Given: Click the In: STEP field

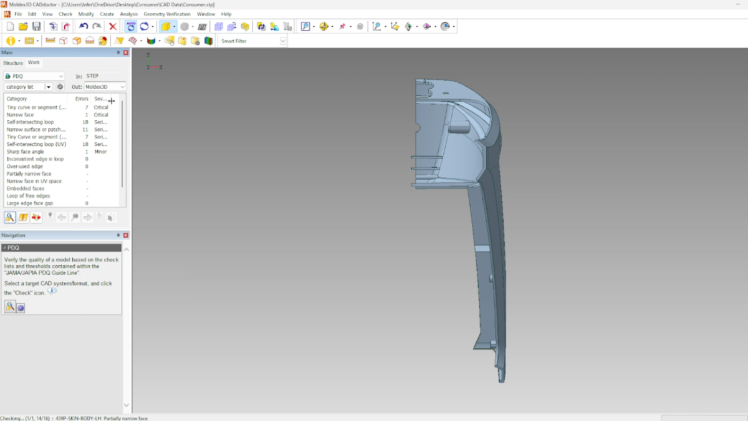Looking at the screenshot, I should 105,76.
